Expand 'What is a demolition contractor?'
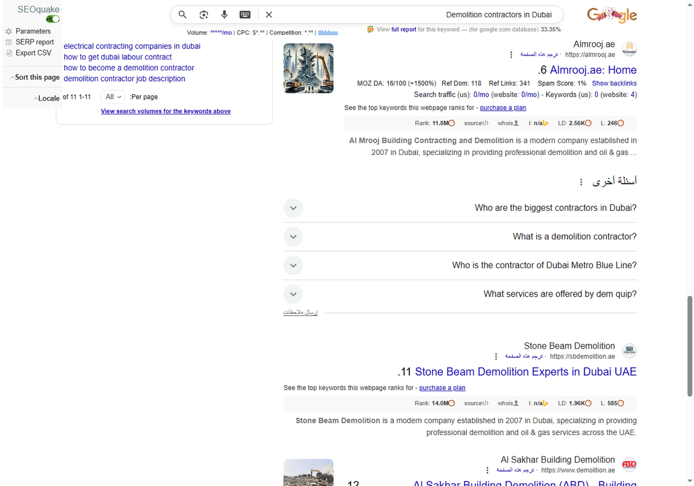The width and height of the screenshot is (694, 486). coord(293,236)
